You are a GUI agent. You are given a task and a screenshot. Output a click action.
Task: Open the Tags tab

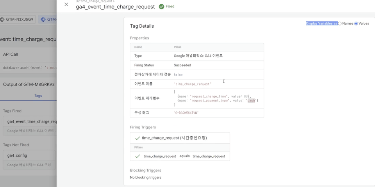pyautogui.click(x=38, y=96)
